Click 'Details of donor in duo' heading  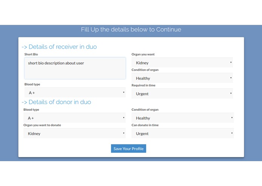(56, 102)
